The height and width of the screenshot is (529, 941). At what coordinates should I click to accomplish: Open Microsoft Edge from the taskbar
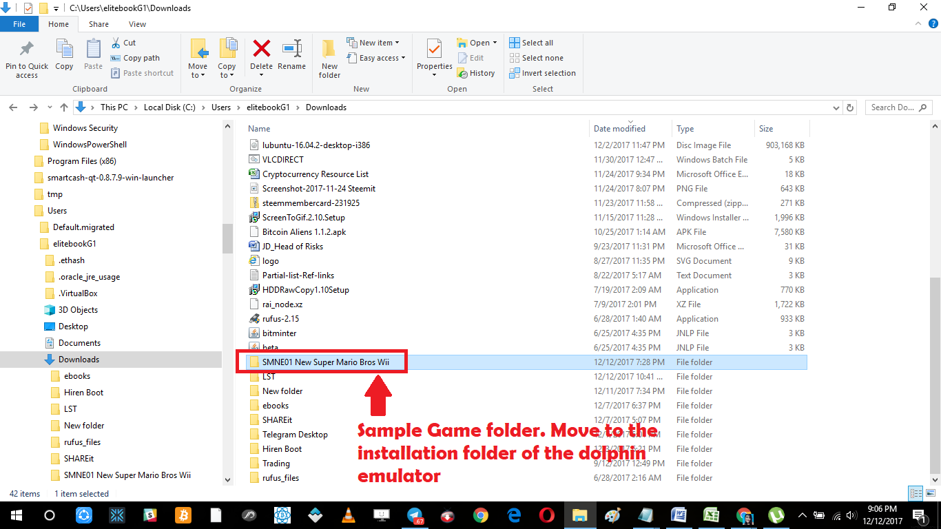click(514, 515)
